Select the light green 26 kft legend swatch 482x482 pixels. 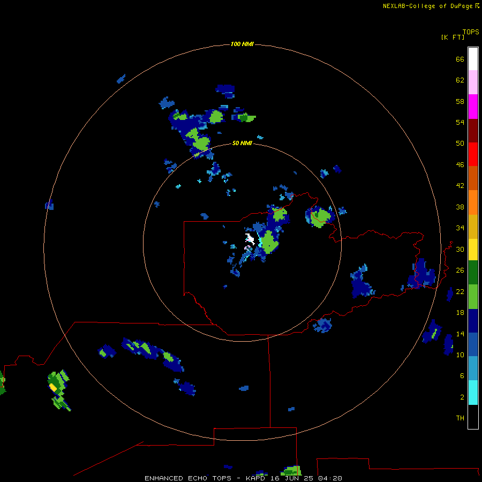[473, 297]
